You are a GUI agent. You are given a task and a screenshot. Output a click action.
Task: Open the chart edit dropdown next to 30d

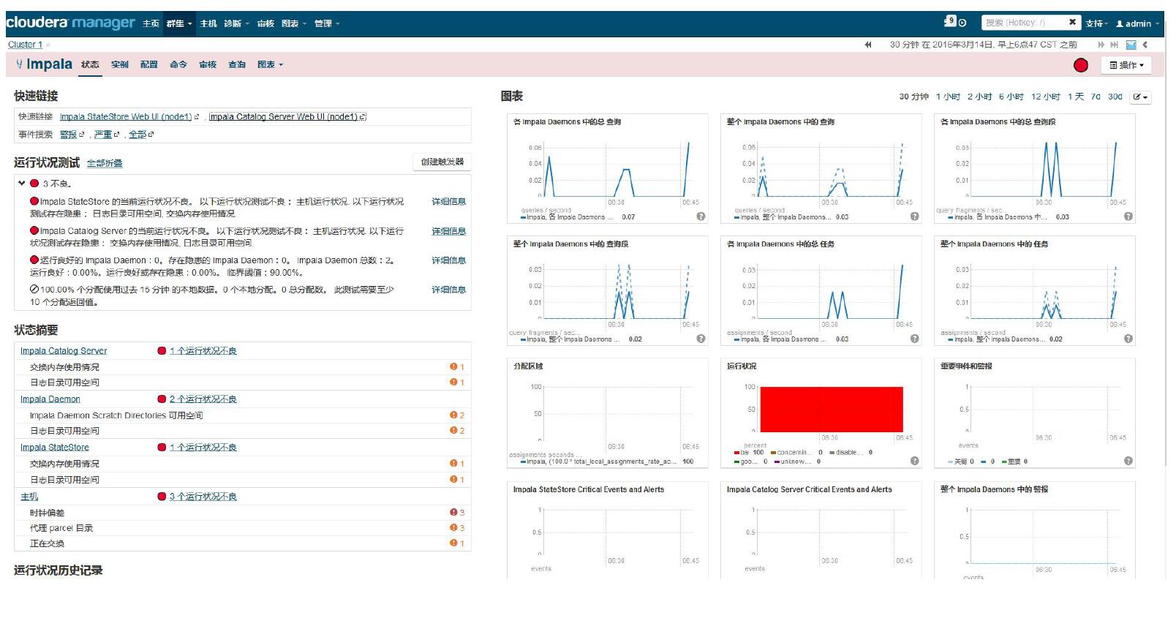(x=1141, y=97)
